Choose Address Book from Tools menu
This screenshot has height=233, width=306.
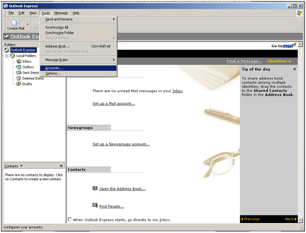point(78,46)
